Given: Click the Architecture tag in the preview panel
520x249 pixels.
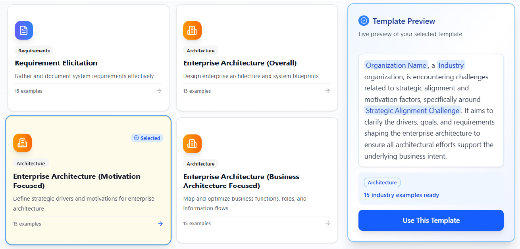Looking at the screenshot, I should (x=382, y=182).
